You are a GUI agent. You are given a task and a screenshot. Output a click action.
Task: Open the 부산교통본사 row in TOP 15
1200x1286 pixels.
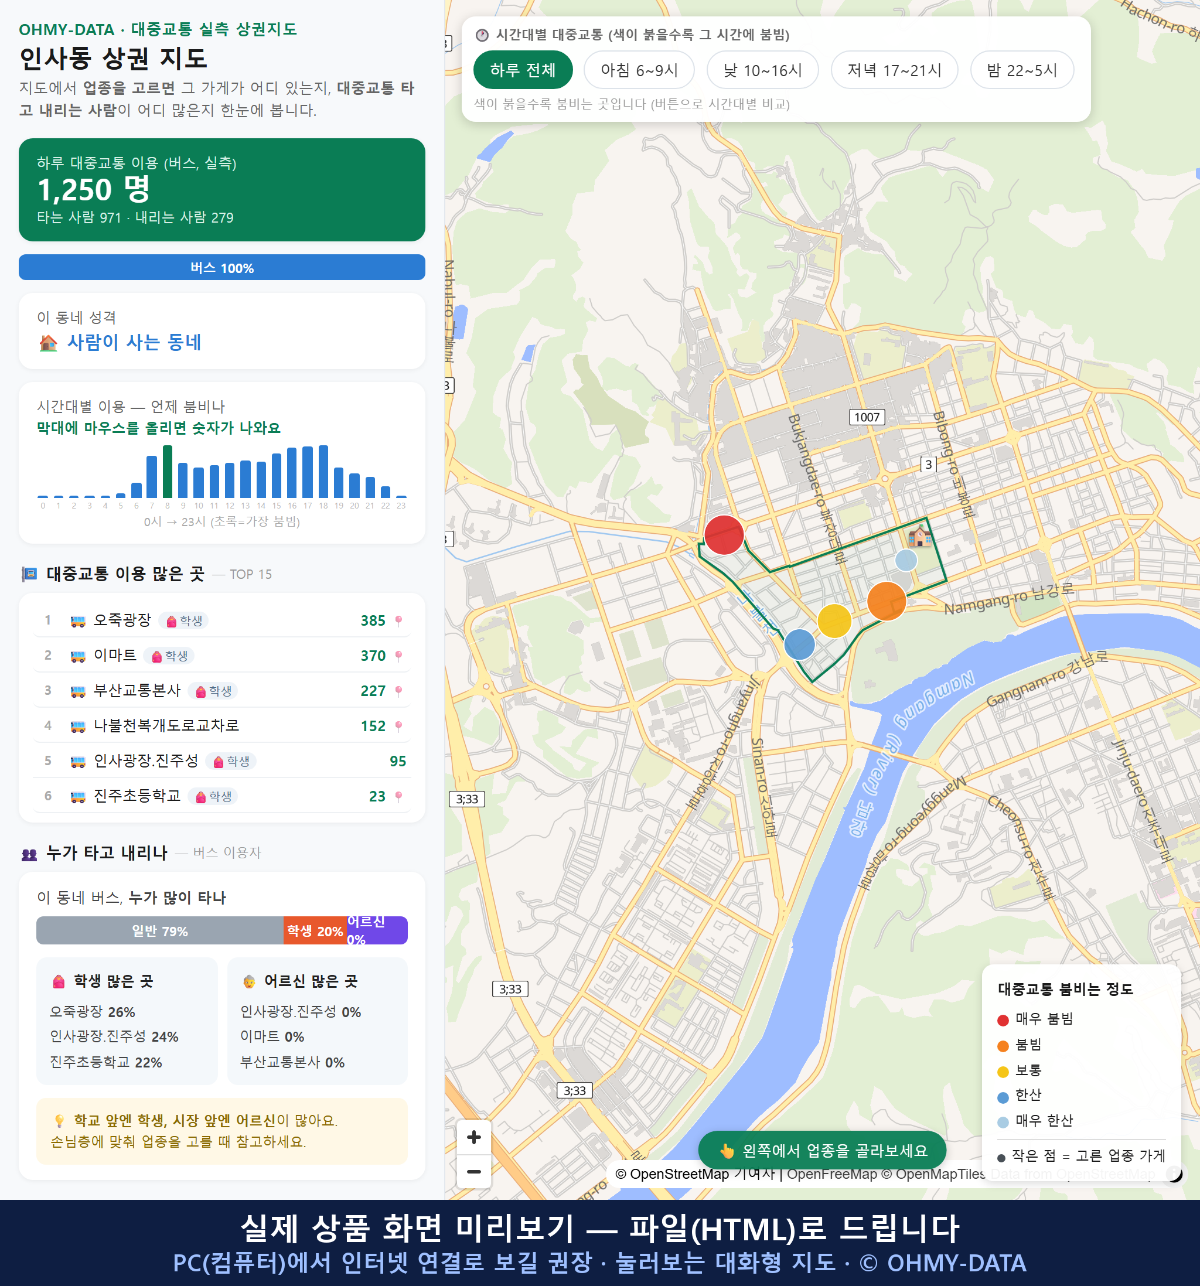(222, 691)
